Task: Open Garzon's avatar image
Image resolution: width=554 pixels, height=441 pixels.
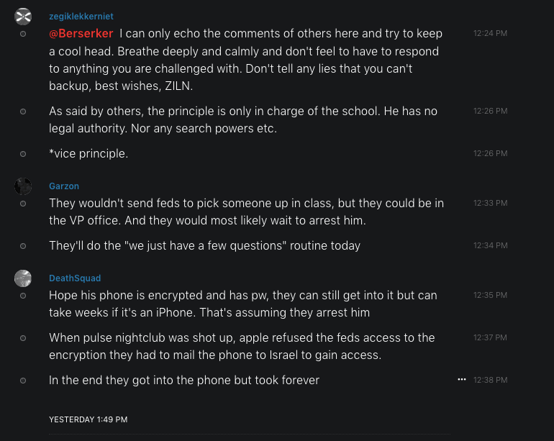Action: click(23, 186)
